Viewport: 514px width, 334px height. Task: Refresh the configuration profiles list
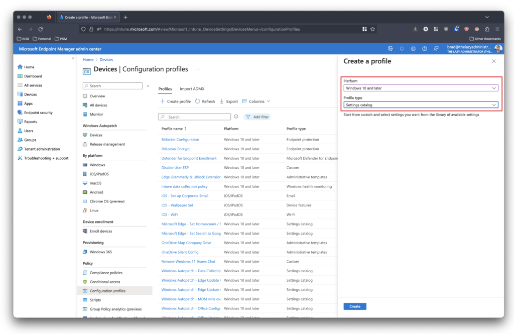(205, 101)
